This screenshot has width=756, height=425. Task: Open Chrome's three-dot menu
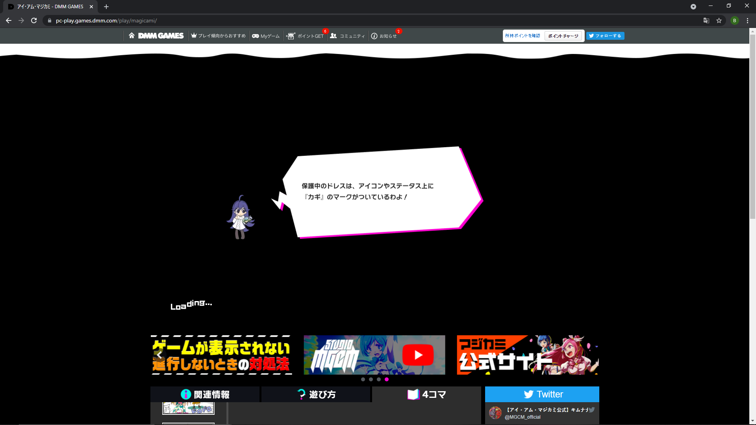747,20
